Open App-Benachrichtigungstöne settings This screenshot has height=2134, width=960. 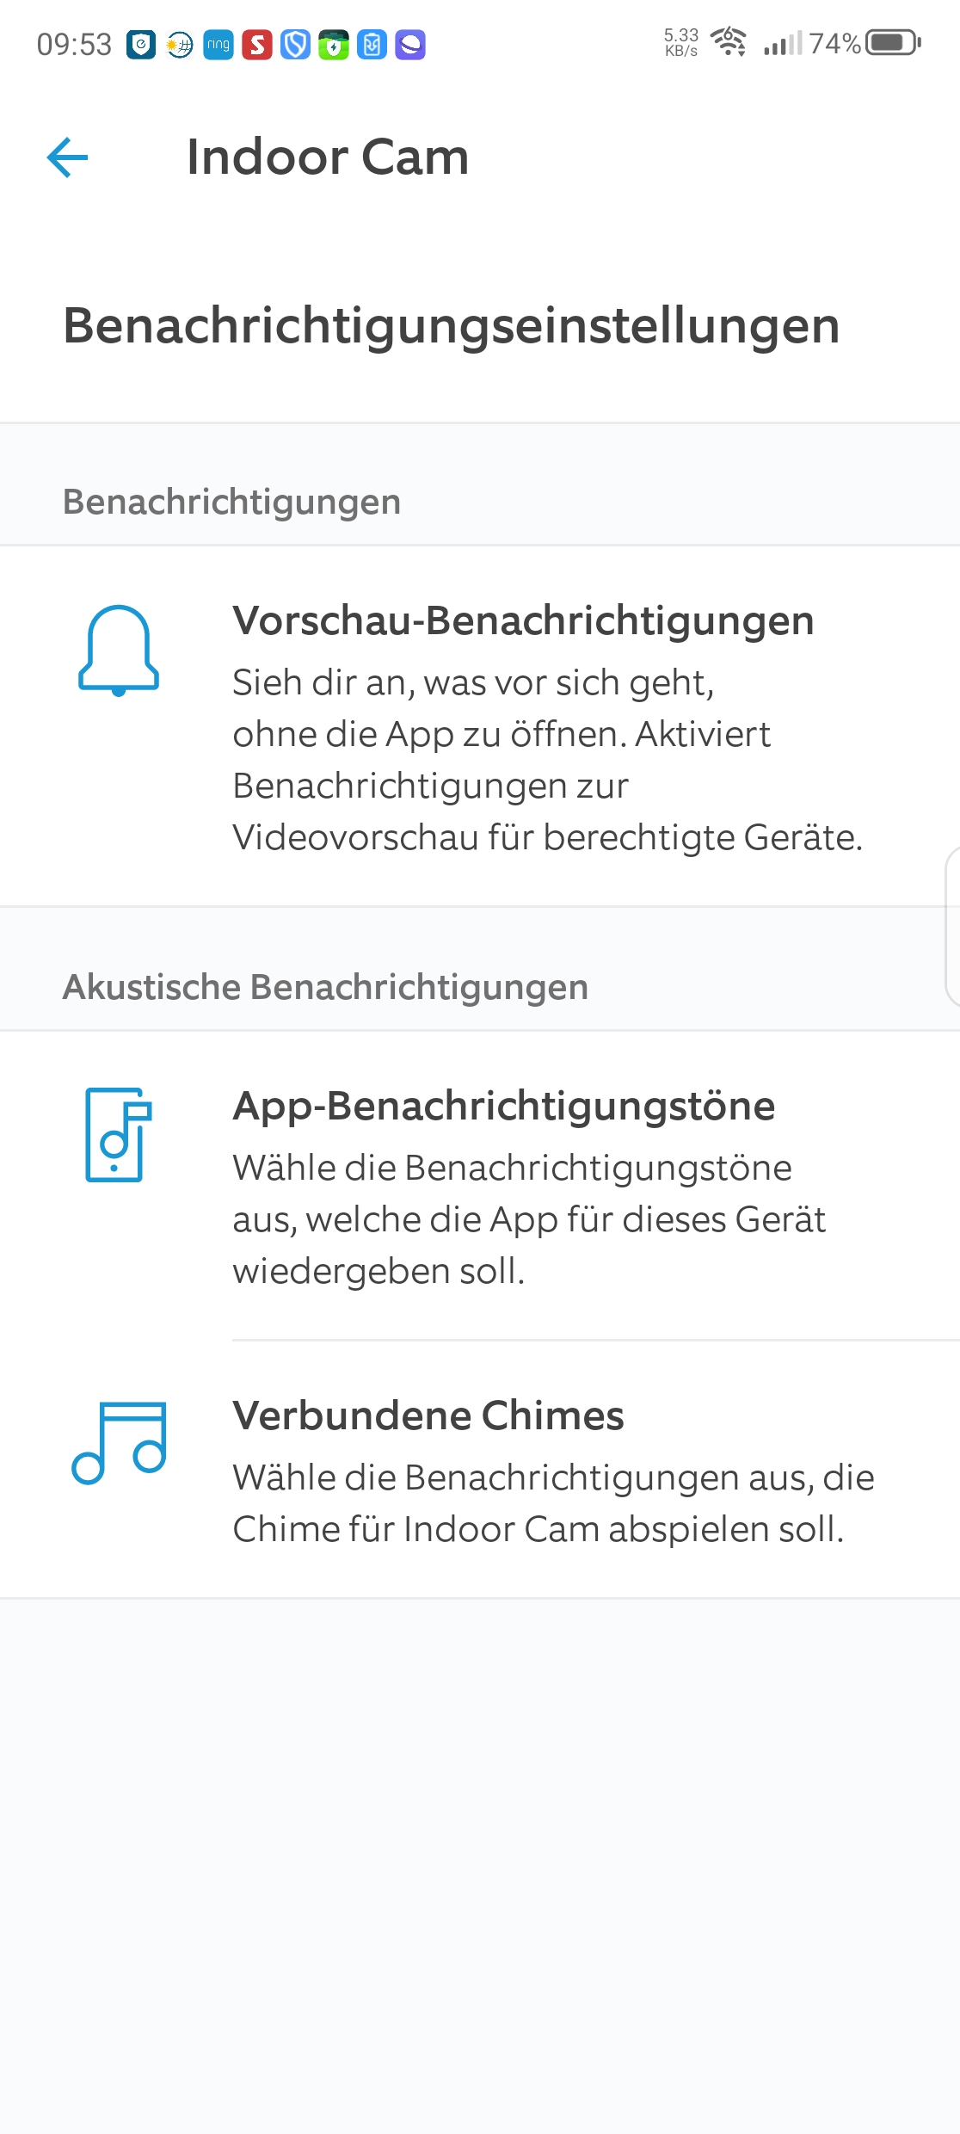click(504, 1107)
